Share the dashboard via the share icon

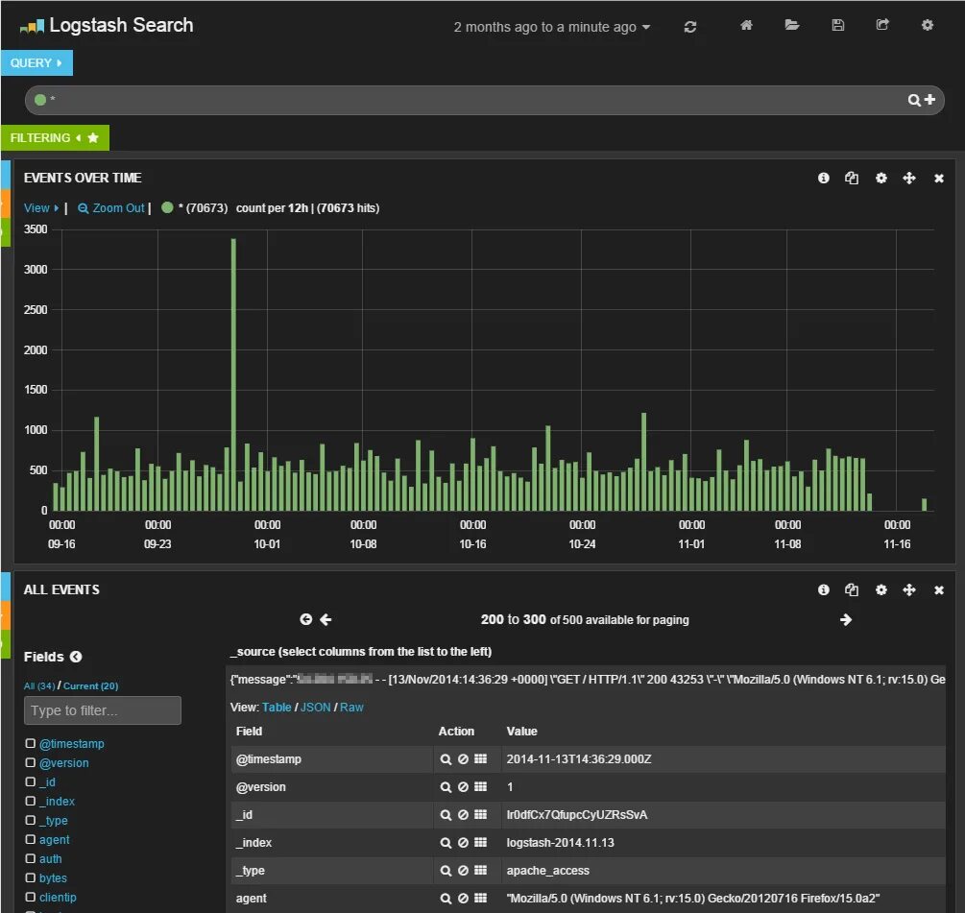tap(882, 25)
